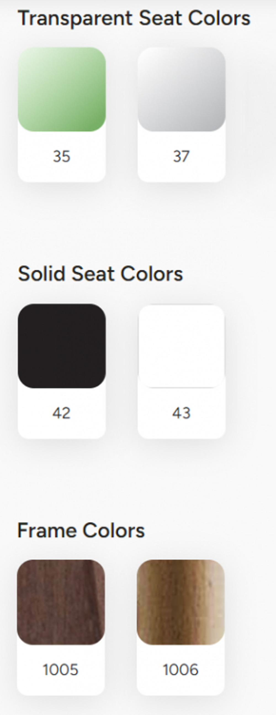This screenshot has height=715, width=276.
Task: Click the color code label 37
Action: pyautogui.click(x=182, y=156)
